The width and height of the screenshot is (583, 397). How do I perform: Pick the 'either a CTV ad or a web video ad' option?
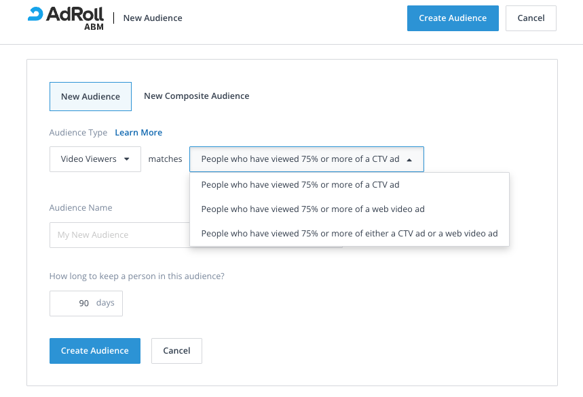(349, 233)
